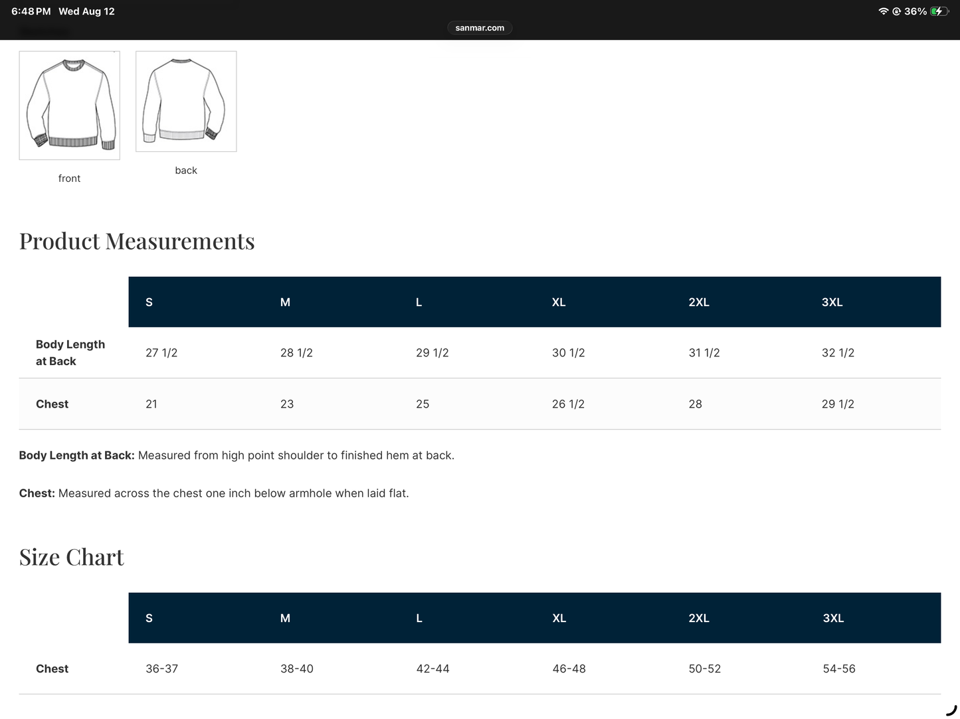Tap the battery charging icon
960x719 pixels.
tap(939, 11)
